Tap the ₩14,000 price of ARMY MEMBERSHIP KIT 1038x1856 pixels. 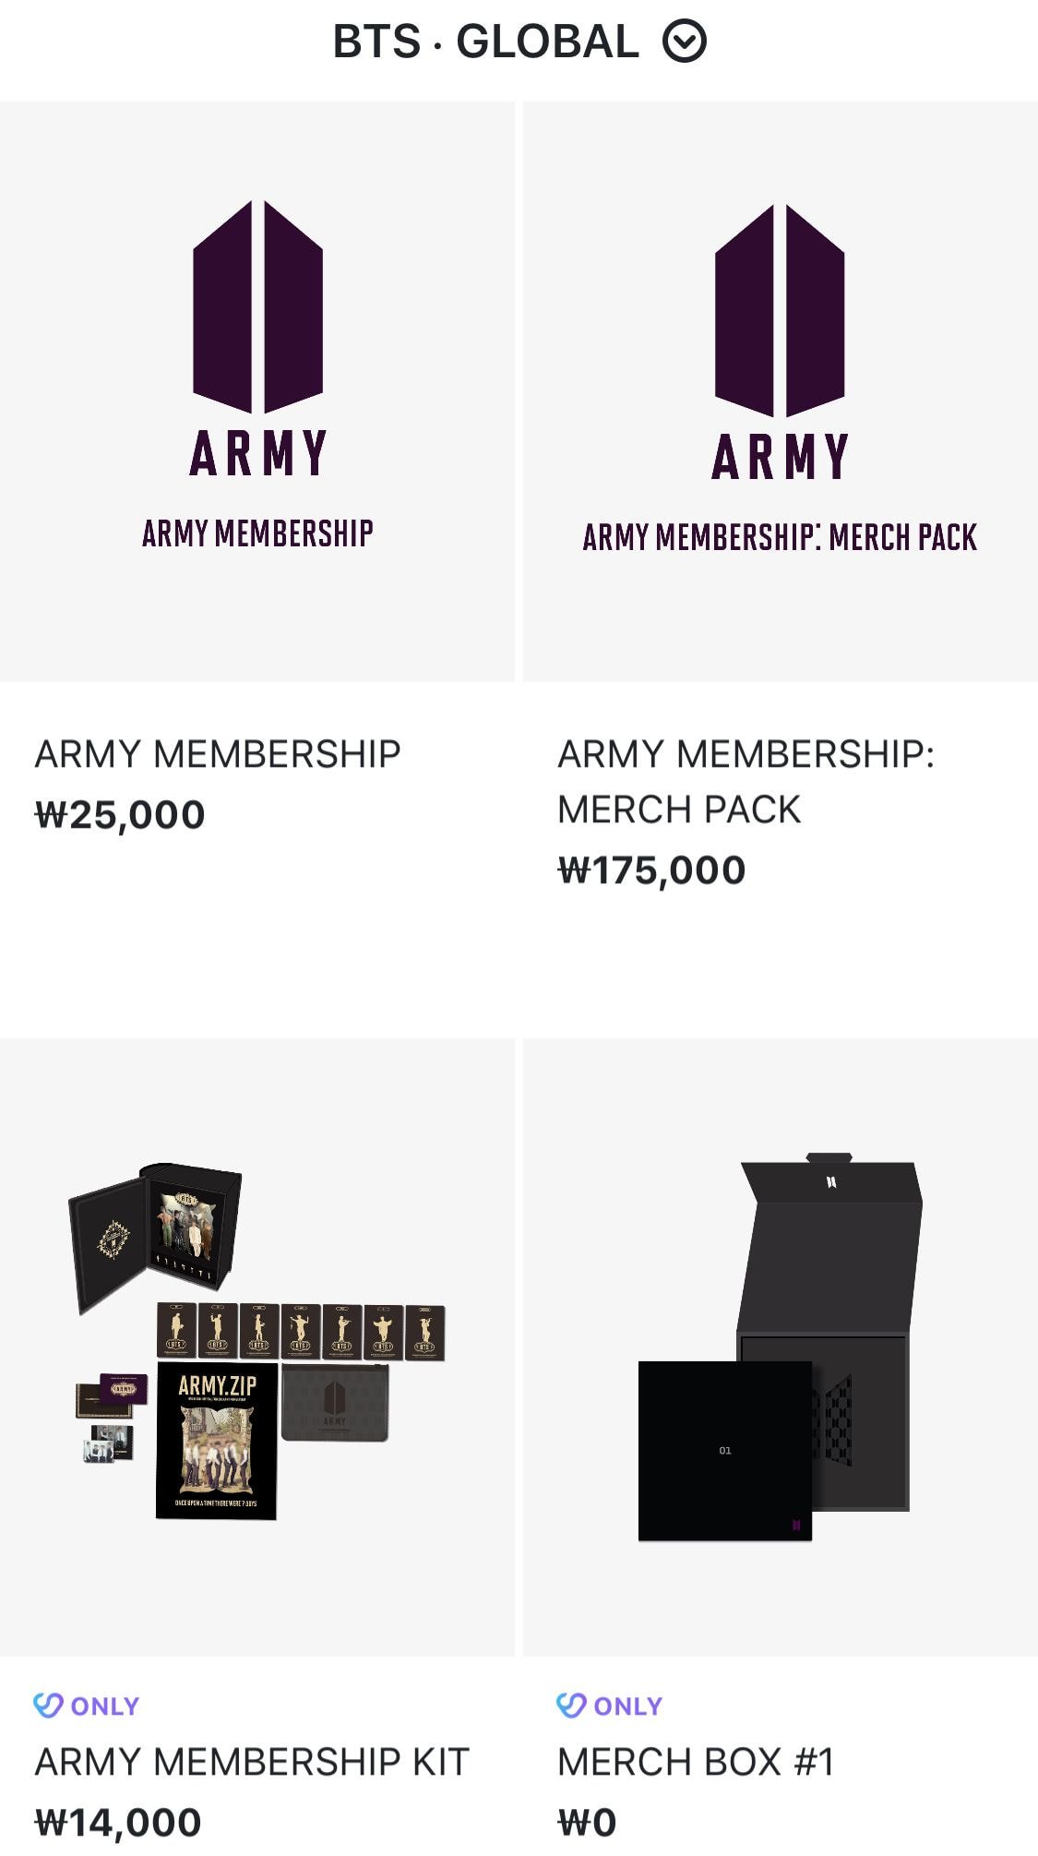(x=118, y=1823)
